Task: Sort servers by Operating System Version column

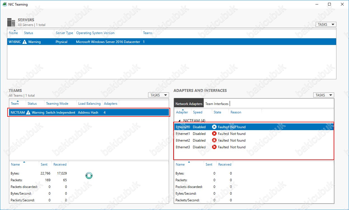Action: pos(95,33)
